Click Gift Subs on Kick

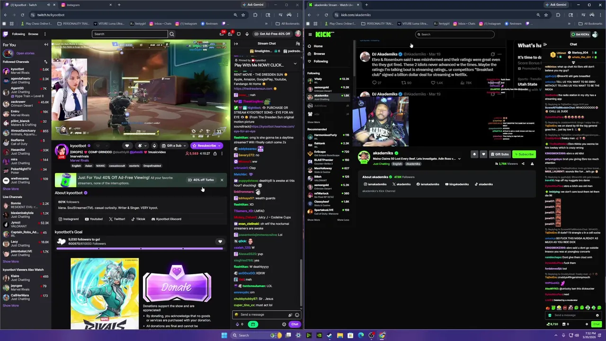click(499, 154)
